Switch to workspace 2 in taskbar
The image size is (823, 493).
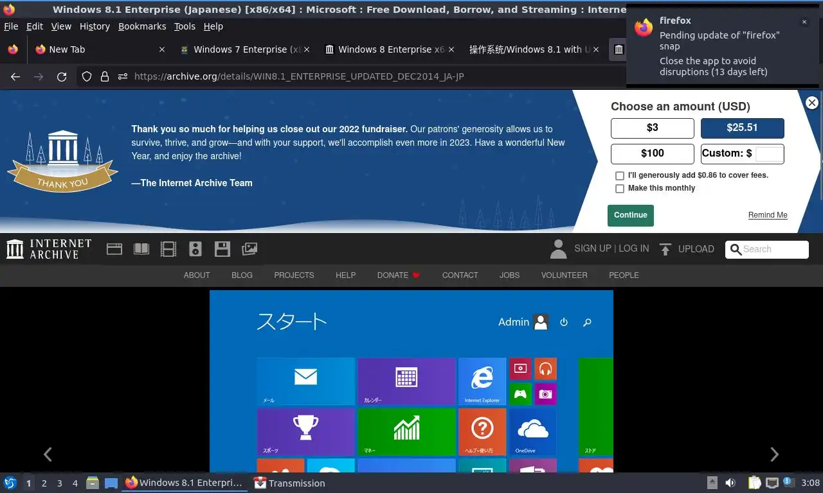pos(44,483)
